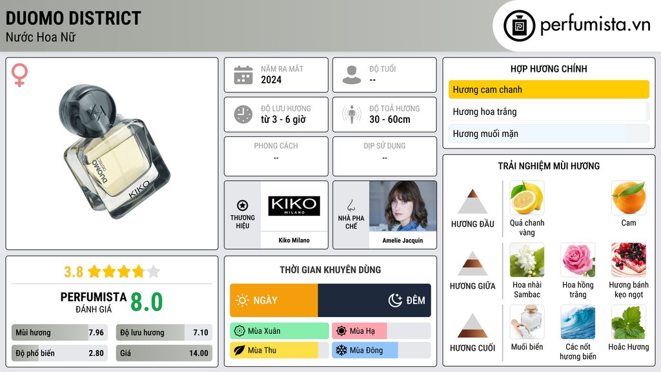Click the Thời gian khuyên dùng heading

coord(330,269)
